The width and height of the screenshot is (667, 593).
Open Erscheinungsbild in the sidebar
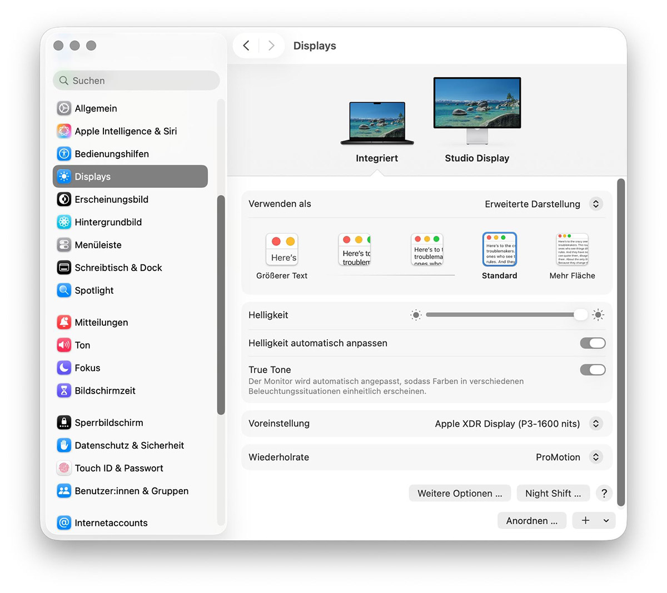click(130, 199)
